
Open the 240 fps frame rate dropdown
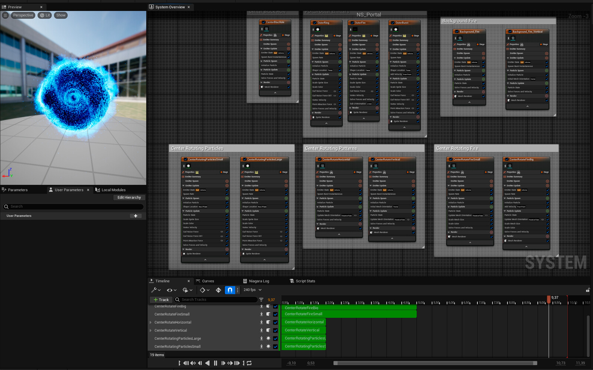(x=253, y=290)
